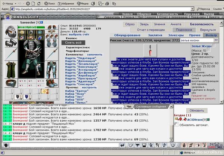Open the smiley emoticon picker
This screenshot has width=224, height=156.
(x=173, y=146)
